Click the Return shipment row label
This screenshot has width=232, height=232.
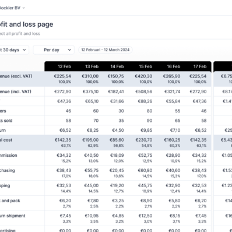[13, 216]
